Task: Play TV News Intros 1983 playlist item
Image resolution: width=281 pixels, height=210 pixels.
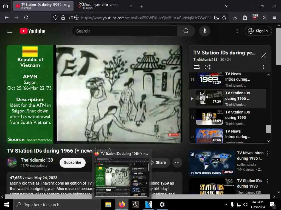Action: pos(227,80)
